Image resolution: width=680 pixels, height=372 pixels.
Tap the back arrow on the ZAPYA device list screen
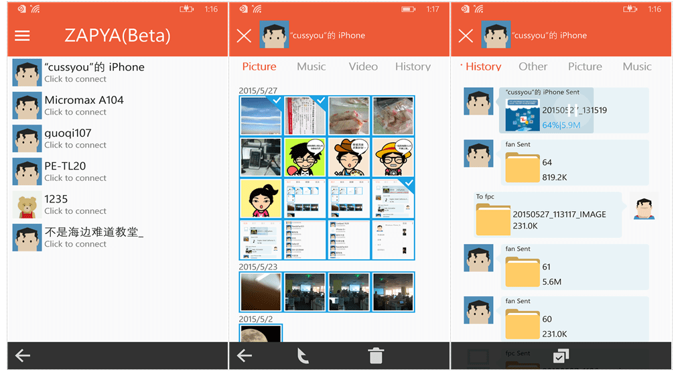23,356
